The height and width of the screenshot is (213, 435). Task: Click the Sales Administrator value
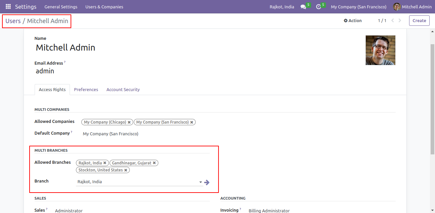pyautogui.click(x=69, y=211)
